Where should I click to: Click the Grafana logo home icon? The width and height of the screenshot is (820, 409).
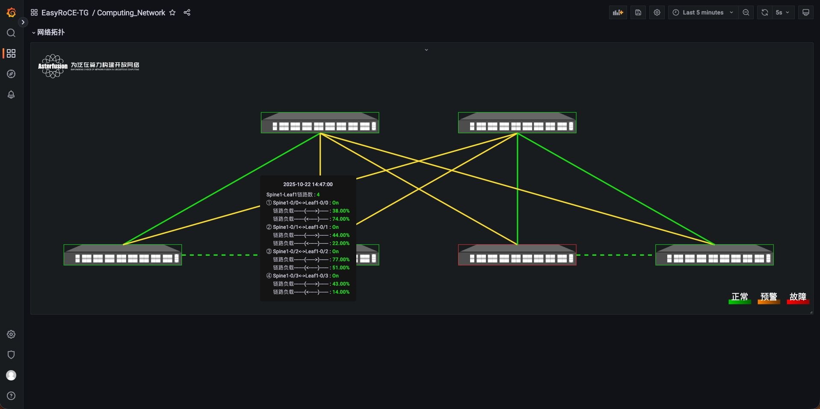tap(12, 13)
